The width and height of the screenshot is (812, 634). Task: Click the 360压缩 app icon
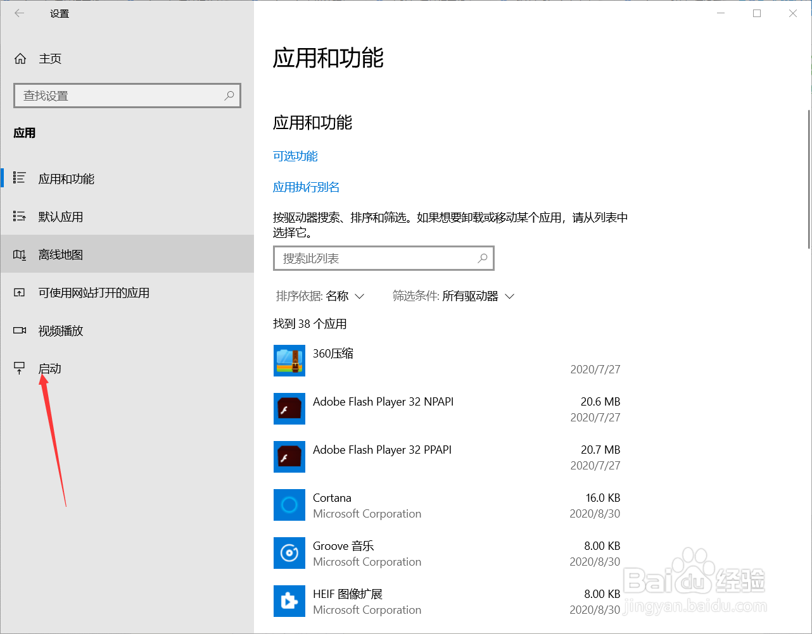point(289,361)
